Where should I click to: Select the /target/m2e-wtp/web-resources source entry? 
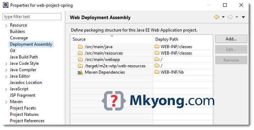[x=115, y=66]
